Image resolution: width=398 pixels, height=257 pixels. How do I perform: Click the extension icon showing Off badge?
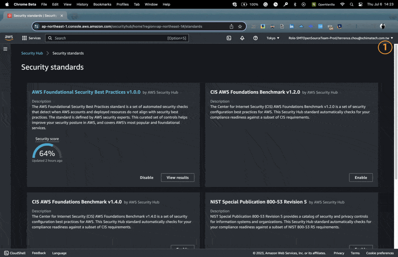click(330, 27)
